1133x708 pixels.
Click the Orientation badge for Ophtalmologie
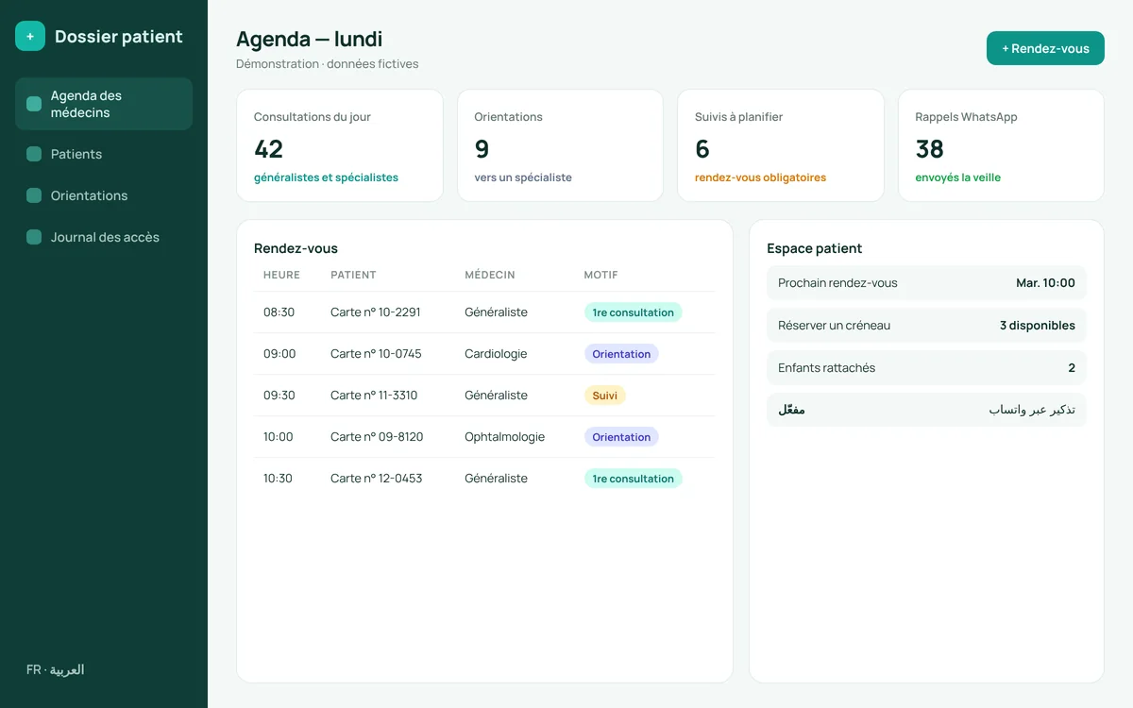pos(621,437)
